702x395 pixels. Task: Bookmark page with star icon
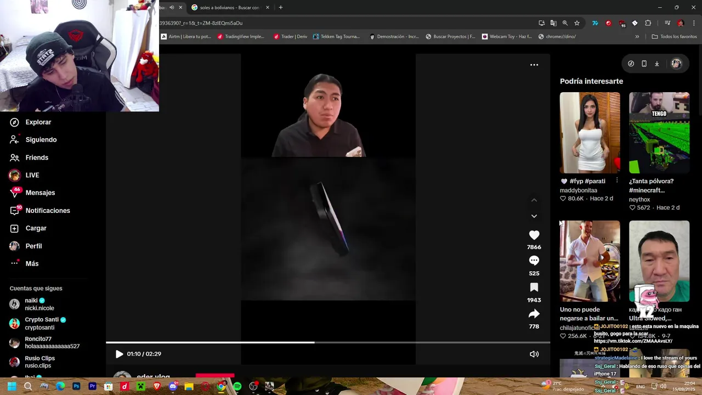pyautogui.click(x=577, y=23)
